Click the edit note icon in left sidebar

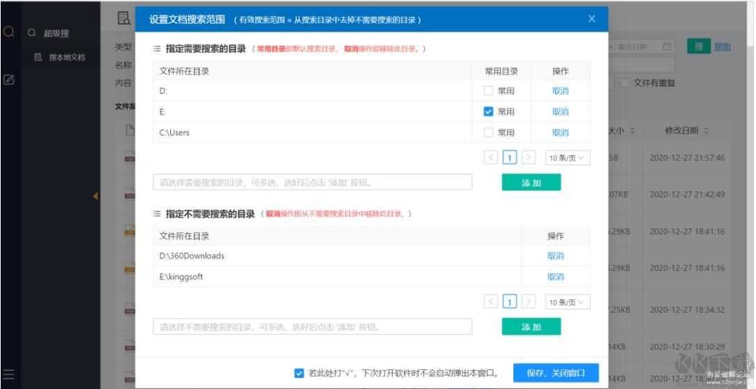[x=10, y=80]
